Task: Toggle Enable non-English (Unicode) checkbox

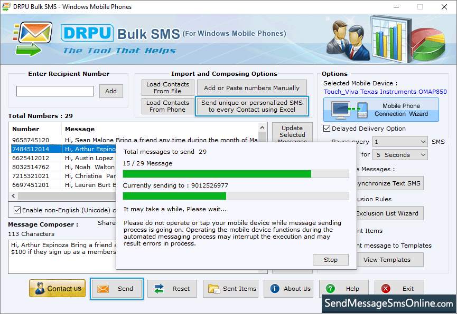Action: (17, 210)
